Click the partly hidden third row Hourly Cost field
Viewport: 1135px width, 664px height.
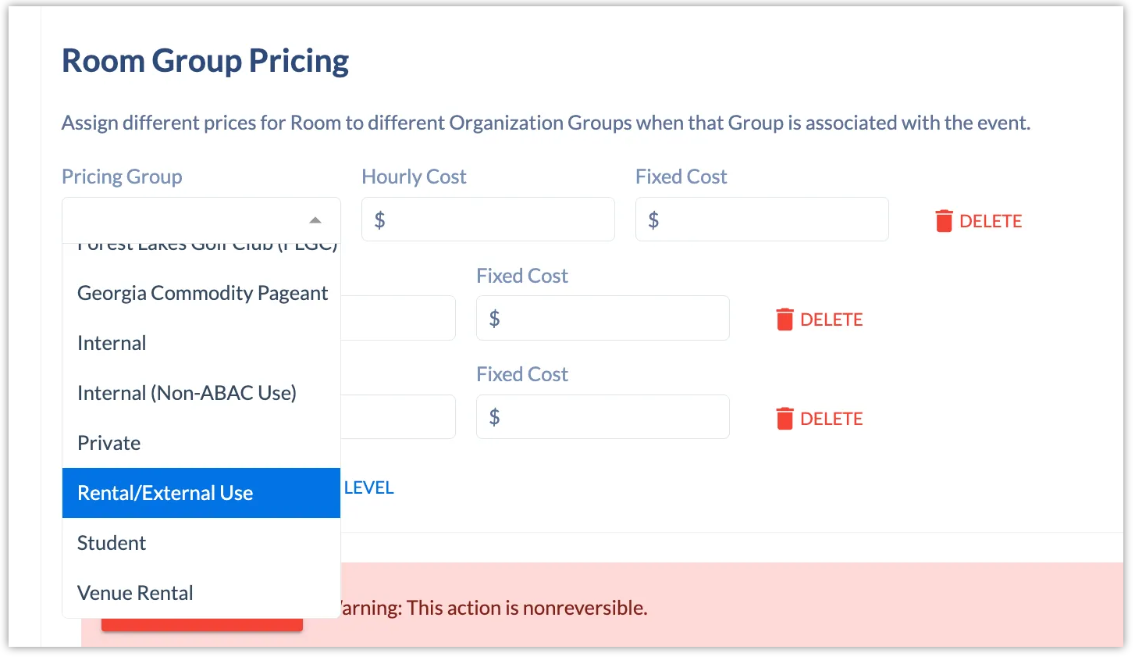[x=398, y=416]
